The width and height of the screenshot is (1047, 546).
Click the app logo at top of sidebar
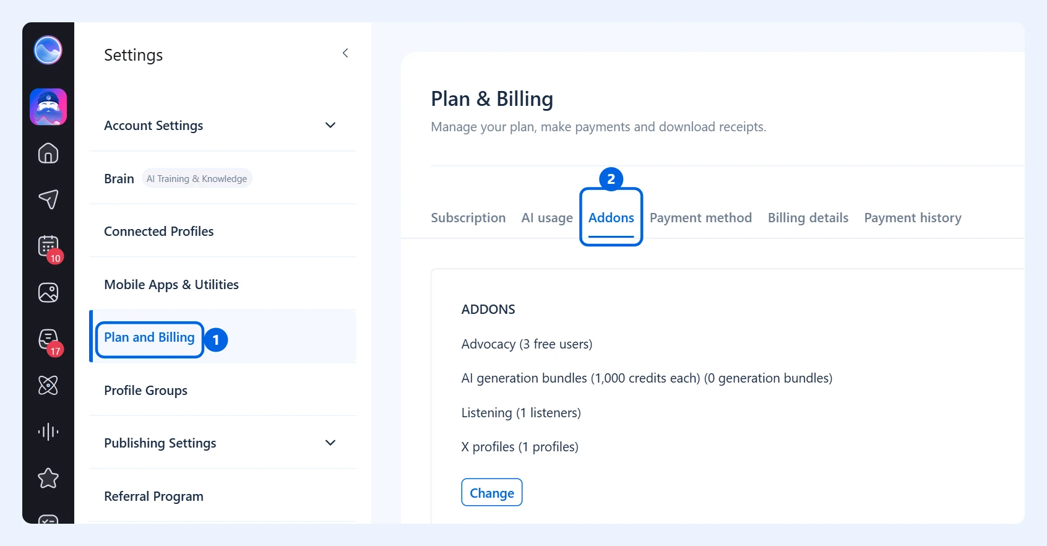pyautogui.click(x=48, y=50)
